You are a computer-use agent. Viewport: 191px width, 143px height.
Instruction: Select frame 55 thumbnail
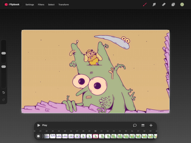126,136
